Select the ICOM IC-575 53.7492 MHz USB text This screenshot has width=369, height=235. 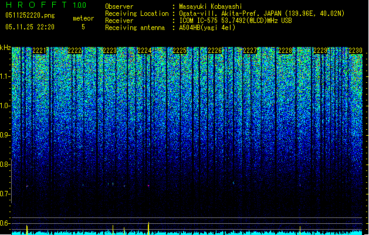click(x=236, y=21)
